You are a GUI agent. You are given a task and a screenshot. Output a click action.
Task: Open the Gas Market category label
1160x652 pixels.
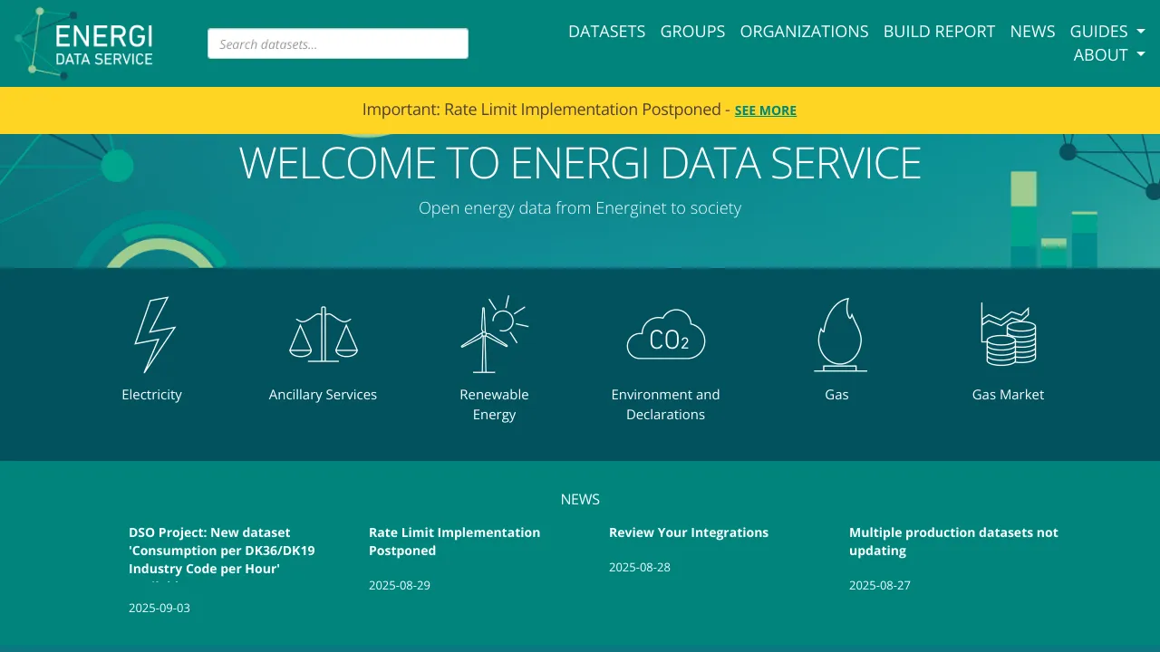pos(1008,395)
